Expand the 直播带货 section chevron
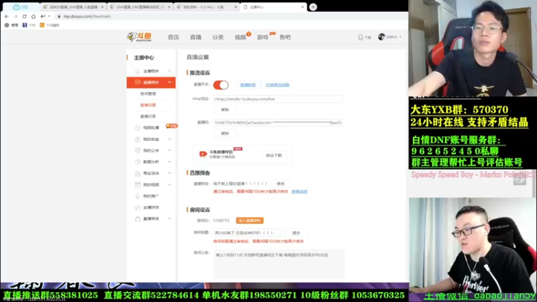Viewport: 537px width, 302px height. (x=170, y=219)
